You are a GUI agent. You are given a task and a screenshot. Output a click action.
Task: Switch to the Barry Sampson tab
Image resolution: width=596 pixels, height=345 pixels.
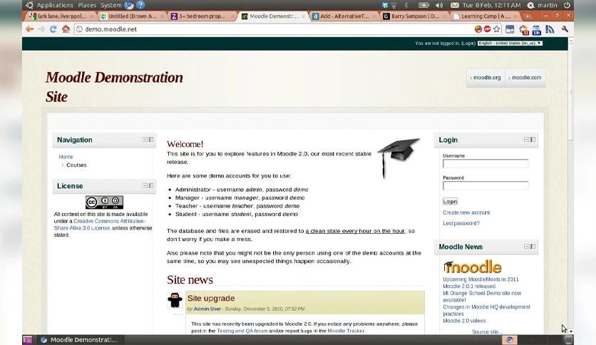click(414, 16)
